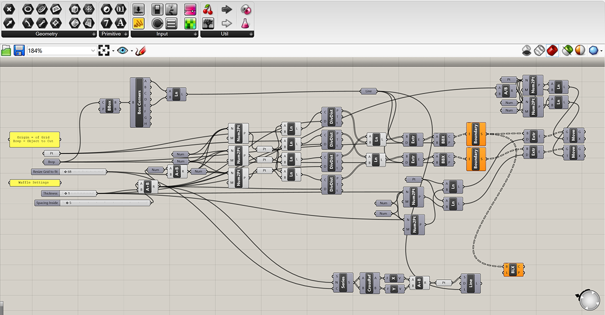Expand the Geometry panel dropdown arrow

94,34
